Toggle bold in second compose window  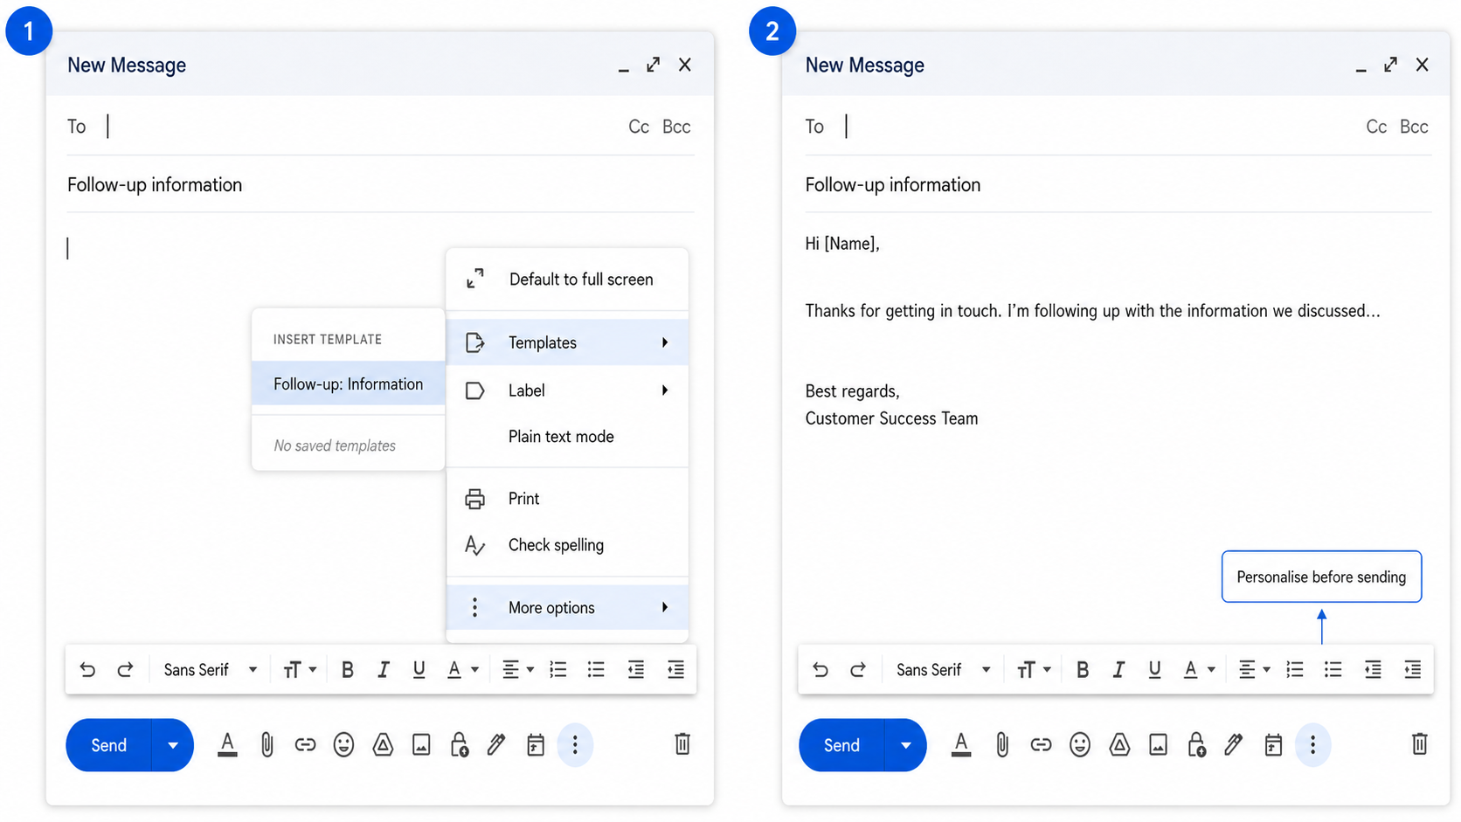1082,670
